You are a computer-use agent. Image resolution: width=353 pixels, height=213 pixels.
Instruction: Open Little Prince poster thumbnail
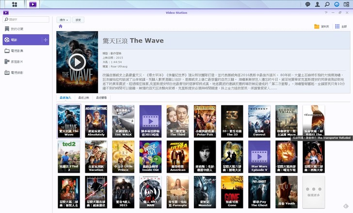point(123,156)
